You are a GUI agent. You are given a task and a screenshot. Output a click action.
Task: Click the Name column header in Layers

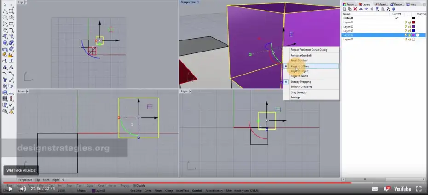pyautogui.click(x=347, y=14)
